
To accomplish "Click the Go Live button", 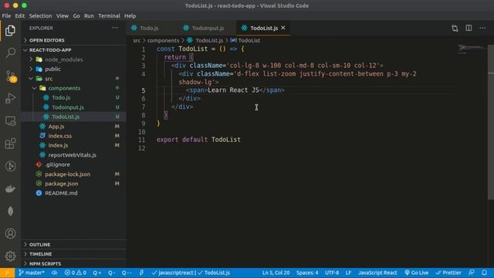I will click(x=417, y=273).
